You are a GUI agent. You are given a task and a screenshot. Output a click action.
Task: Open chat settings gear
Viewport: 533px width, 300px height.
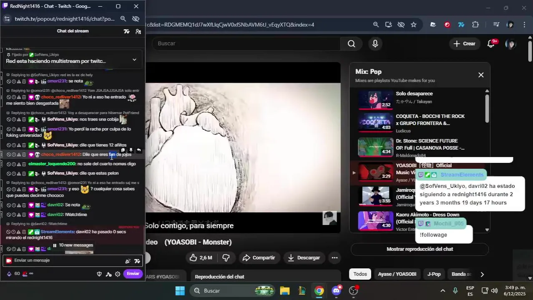118,274
